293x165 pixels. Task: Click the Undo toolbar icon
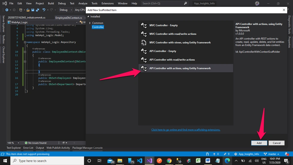click(44, 10)
